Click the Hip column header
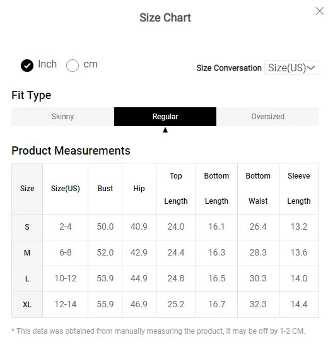The image size is (328, 347). click(x=139, y=189)
